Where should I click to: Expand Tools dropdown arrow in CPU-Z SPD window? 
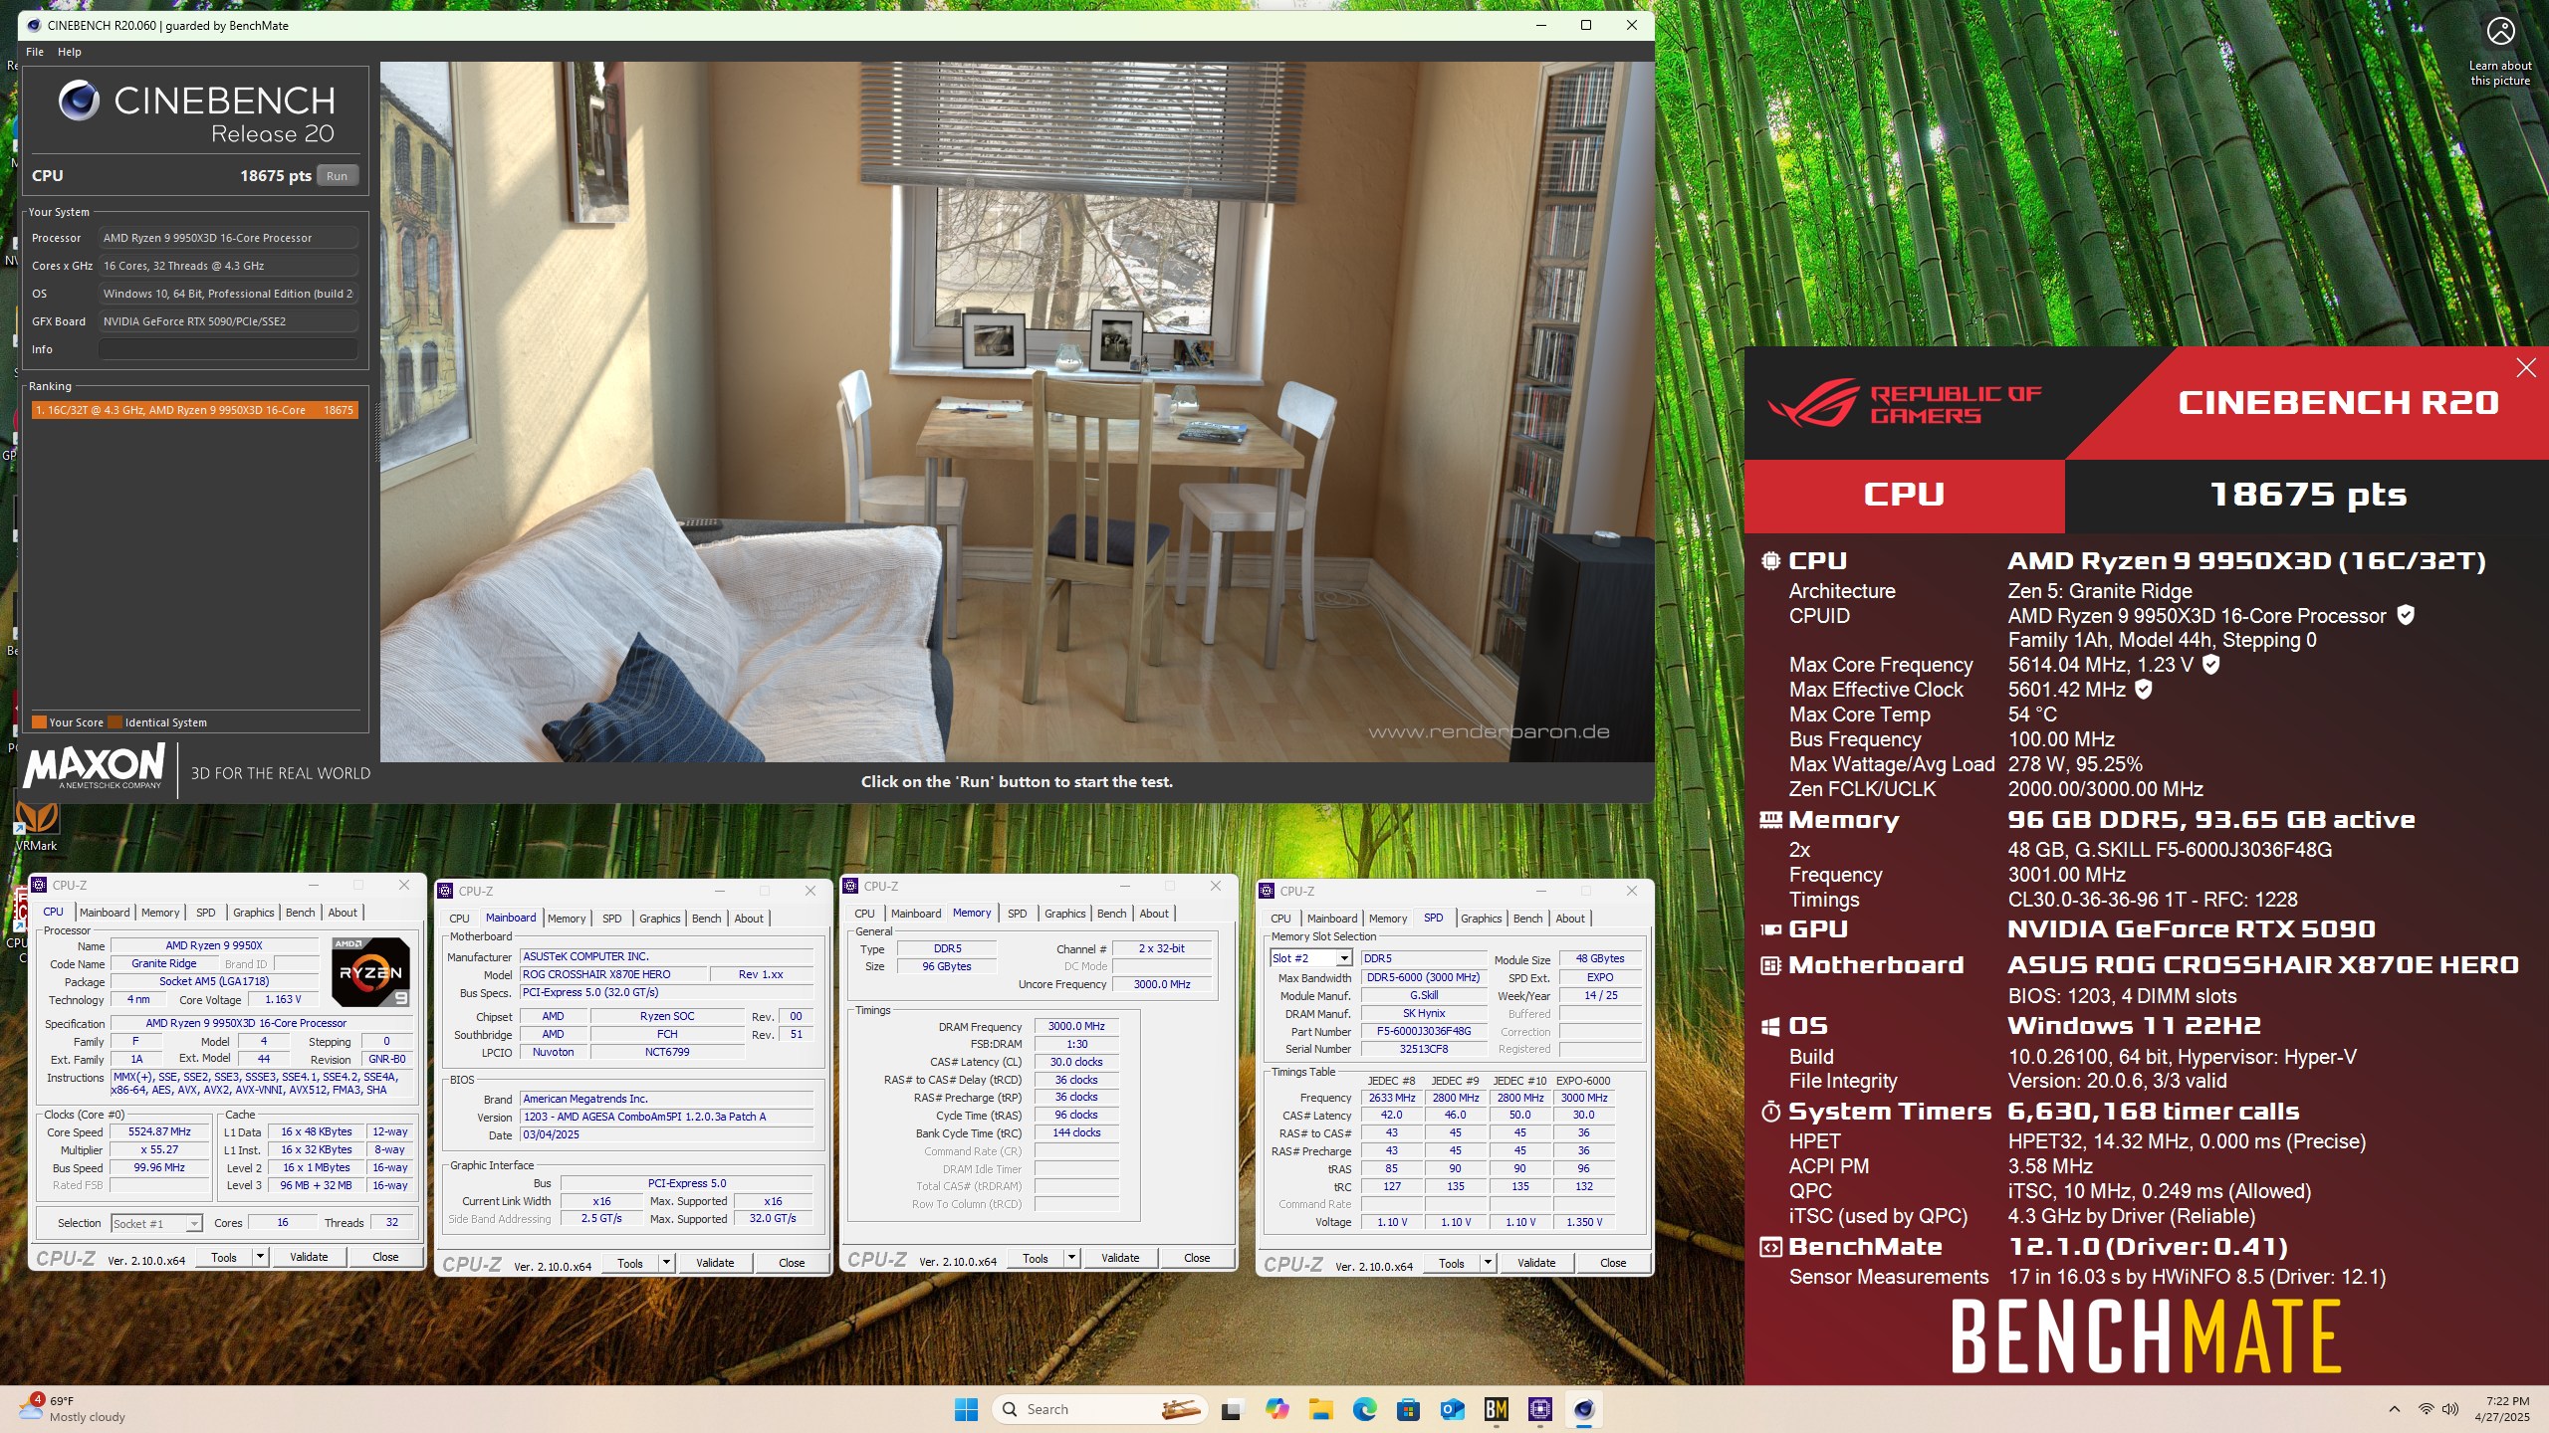click(x=1488, y=1263)
